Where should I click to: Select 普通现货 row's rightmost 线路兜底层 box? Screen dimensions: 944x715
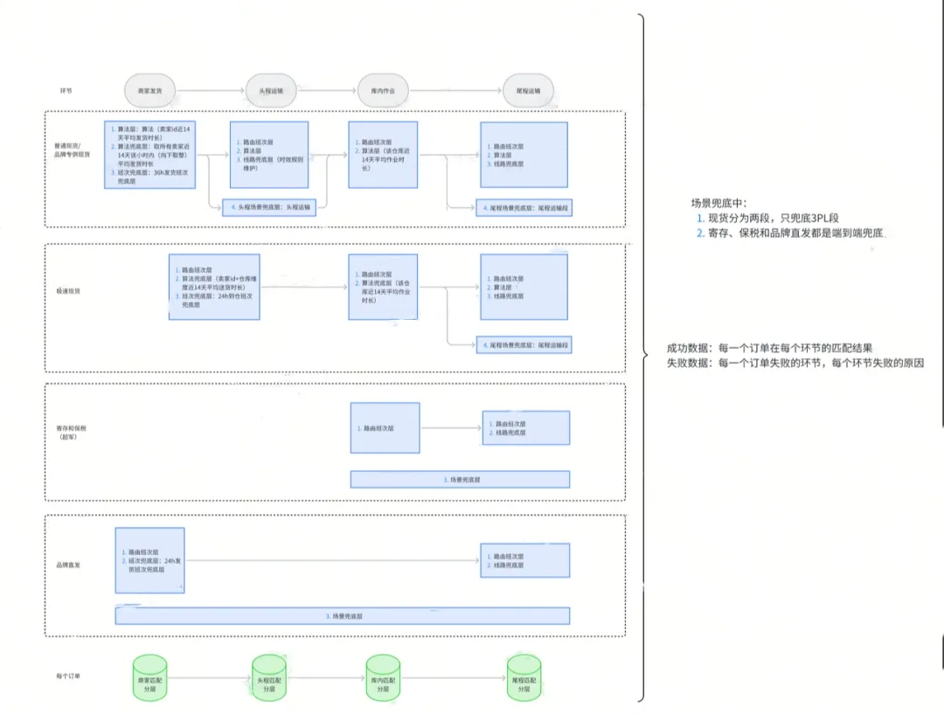(524, 155)
